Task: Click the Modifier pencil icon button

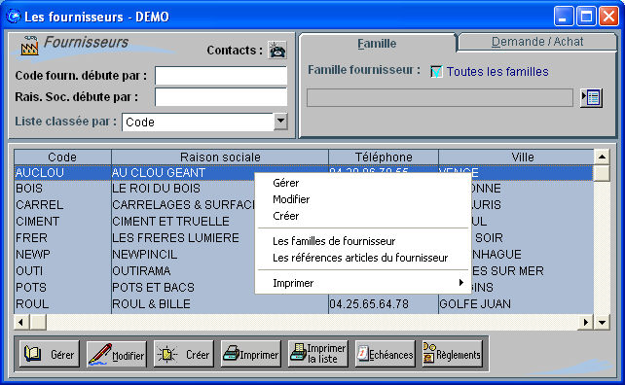Action: click(x=117, y=354)
